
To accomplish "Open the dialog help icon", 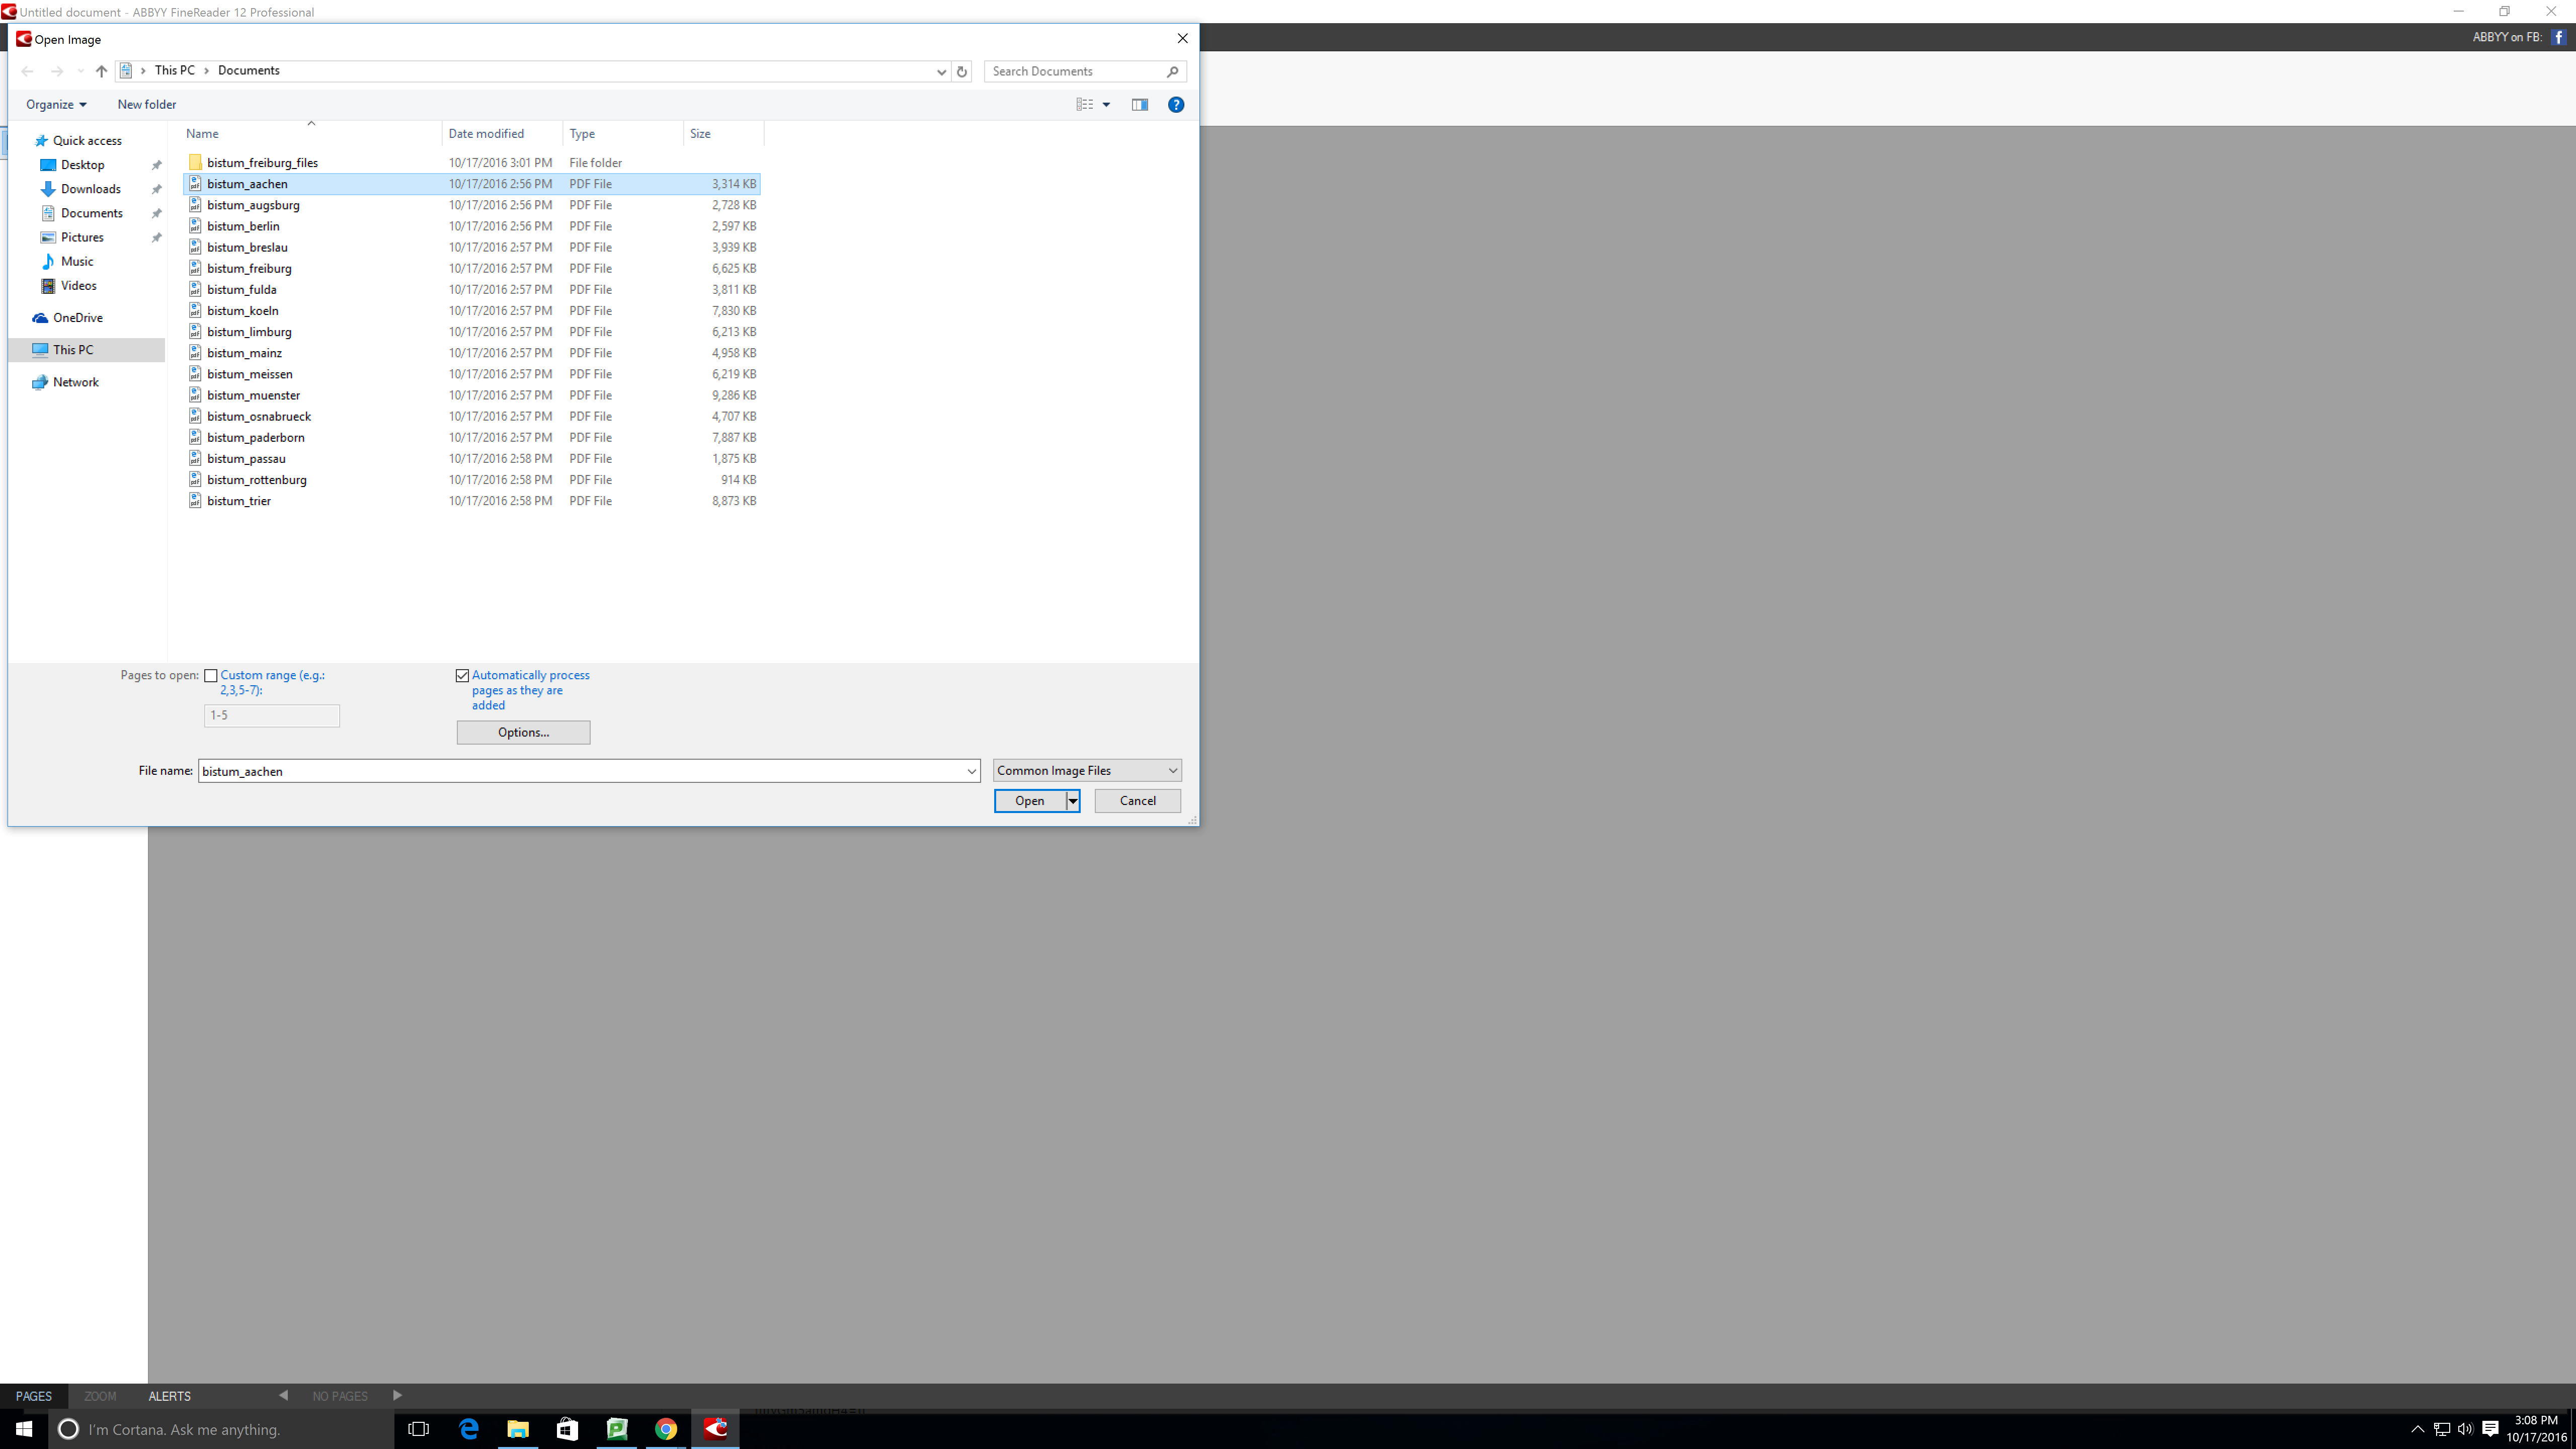I will 1176,104.
